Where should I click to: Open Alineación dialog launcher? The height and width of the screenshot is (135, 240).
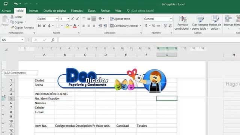tap(141, 33)
